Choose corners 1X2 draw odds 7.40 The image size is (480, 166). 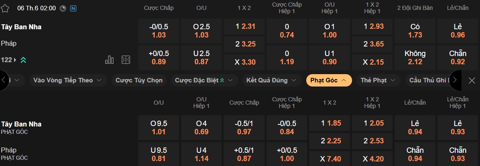(x=329, y=159)
